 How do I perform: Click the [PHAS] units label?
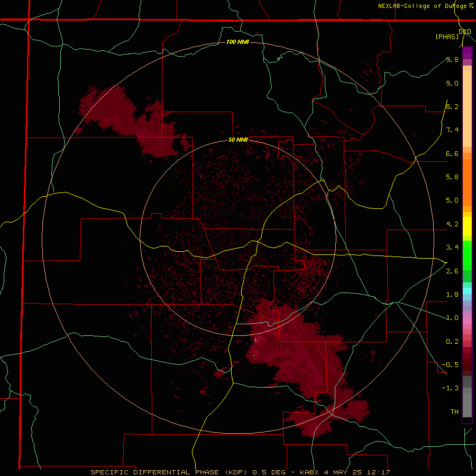[447, 36]
